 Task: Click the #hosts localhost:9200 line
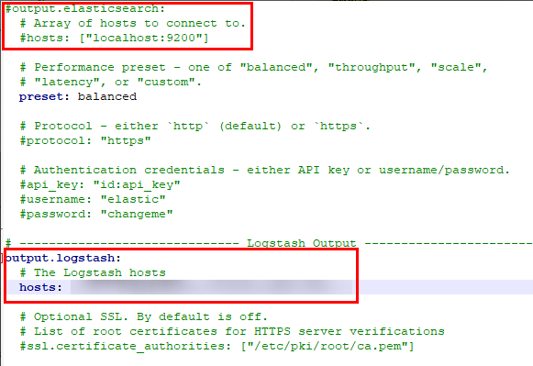114,38
